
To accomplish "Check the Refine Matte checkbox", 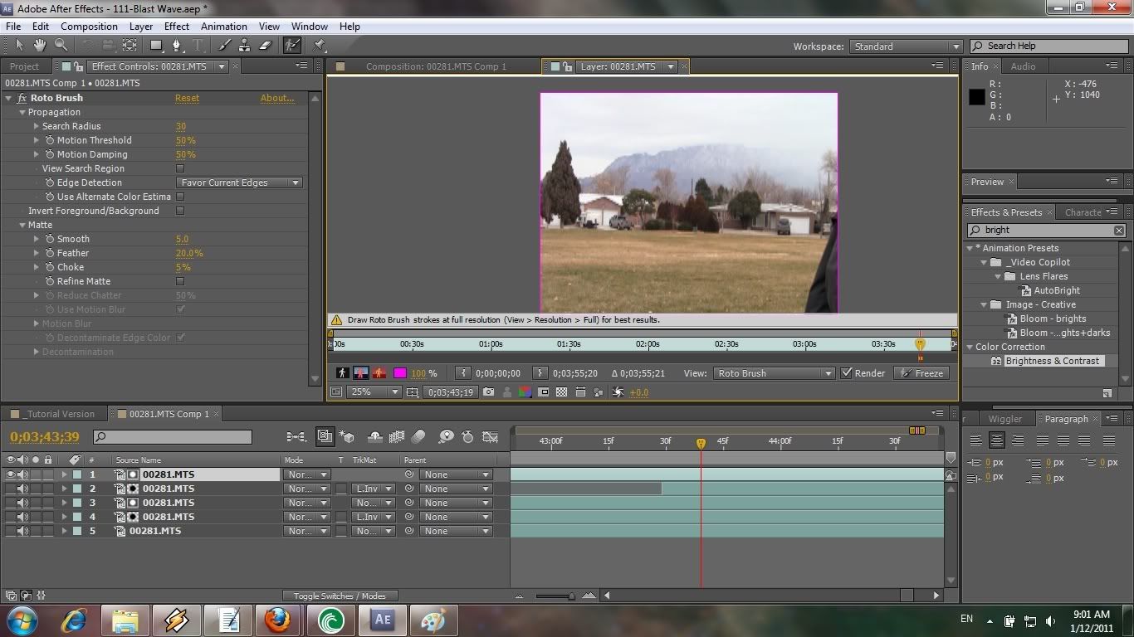I will point(180,281).
